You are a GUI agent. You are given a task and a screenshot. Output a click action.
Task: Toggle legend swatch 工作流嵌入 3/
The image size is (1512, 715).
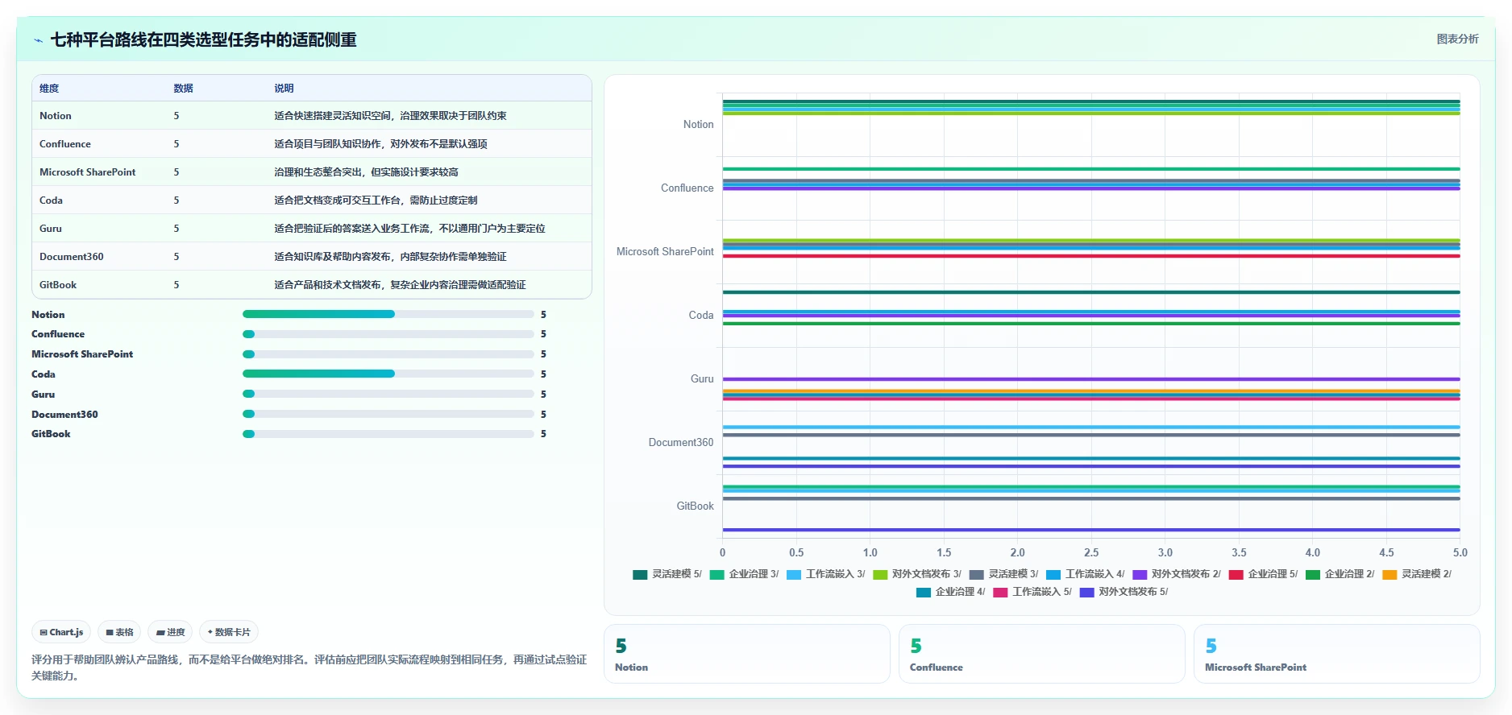point(794,574)
